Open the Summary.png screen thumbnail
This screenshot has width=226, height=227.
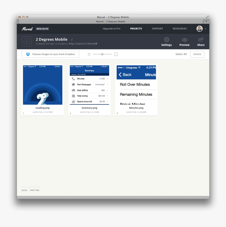tap(89, 85)
